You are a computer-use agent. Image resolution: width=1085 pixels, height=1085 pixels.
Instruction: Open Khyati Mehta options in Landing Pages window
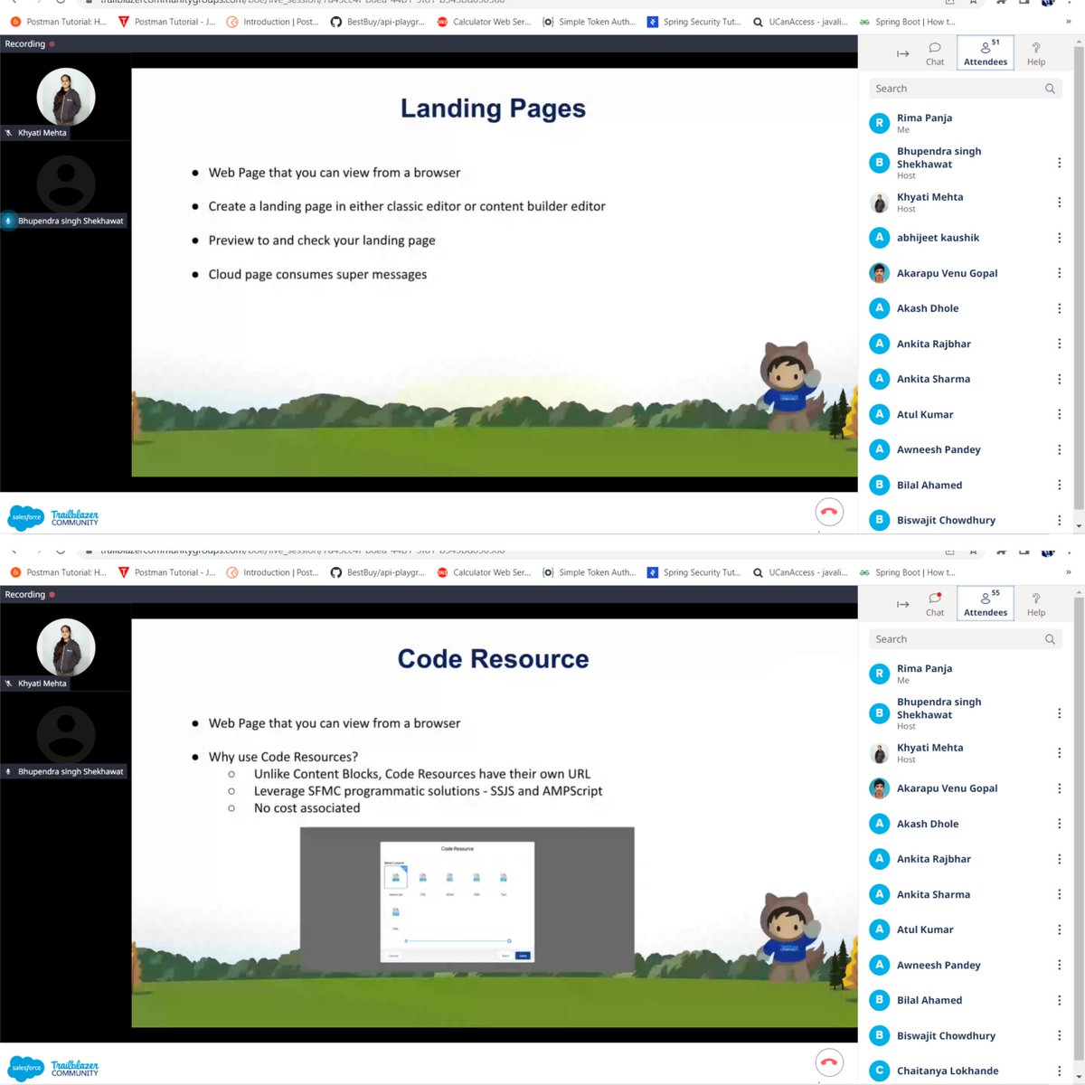(1059, 203)
